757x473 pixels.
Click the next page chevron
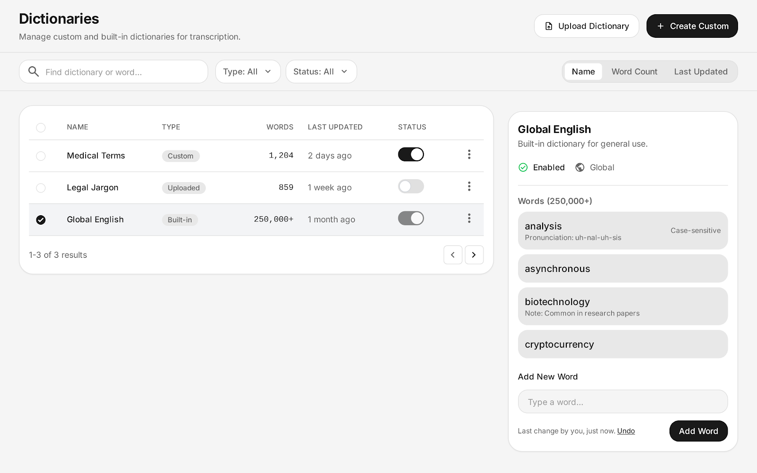click(x=474, y=255)
